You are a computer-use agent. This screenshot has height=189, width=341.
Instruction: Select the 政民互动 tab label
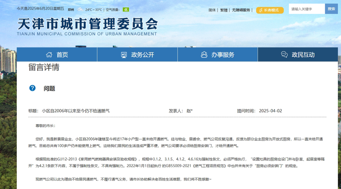[x=303, y=55]
